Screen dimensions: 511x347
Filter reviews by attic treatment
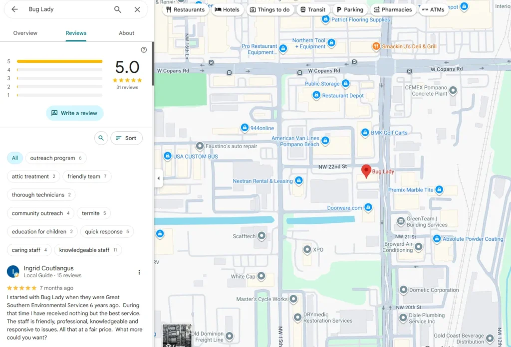[33, 176]
